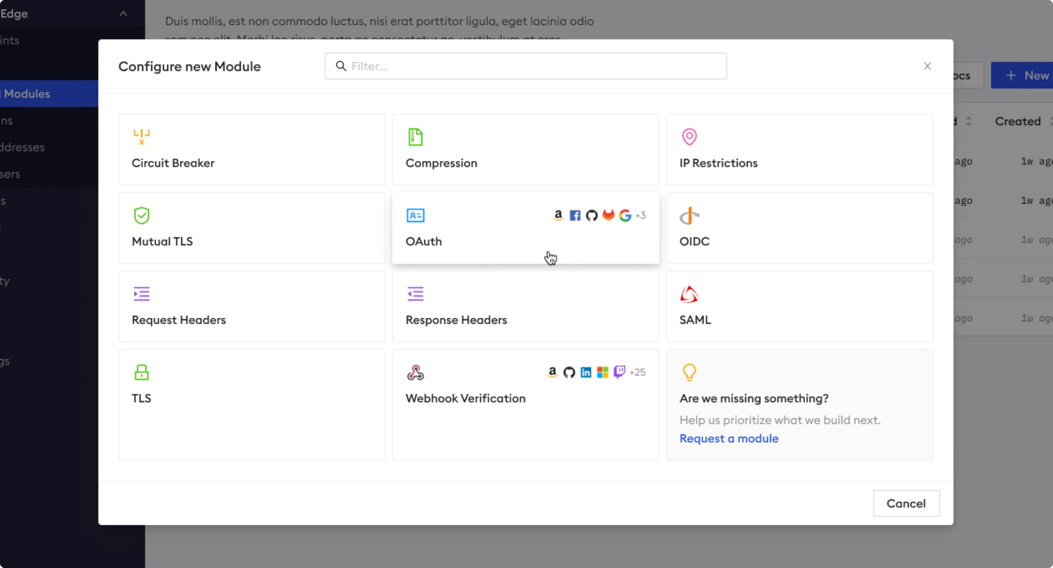Click the GitHub icon in OAuth card
This screenshot has width=1053, height=568.
click(591, 215)
